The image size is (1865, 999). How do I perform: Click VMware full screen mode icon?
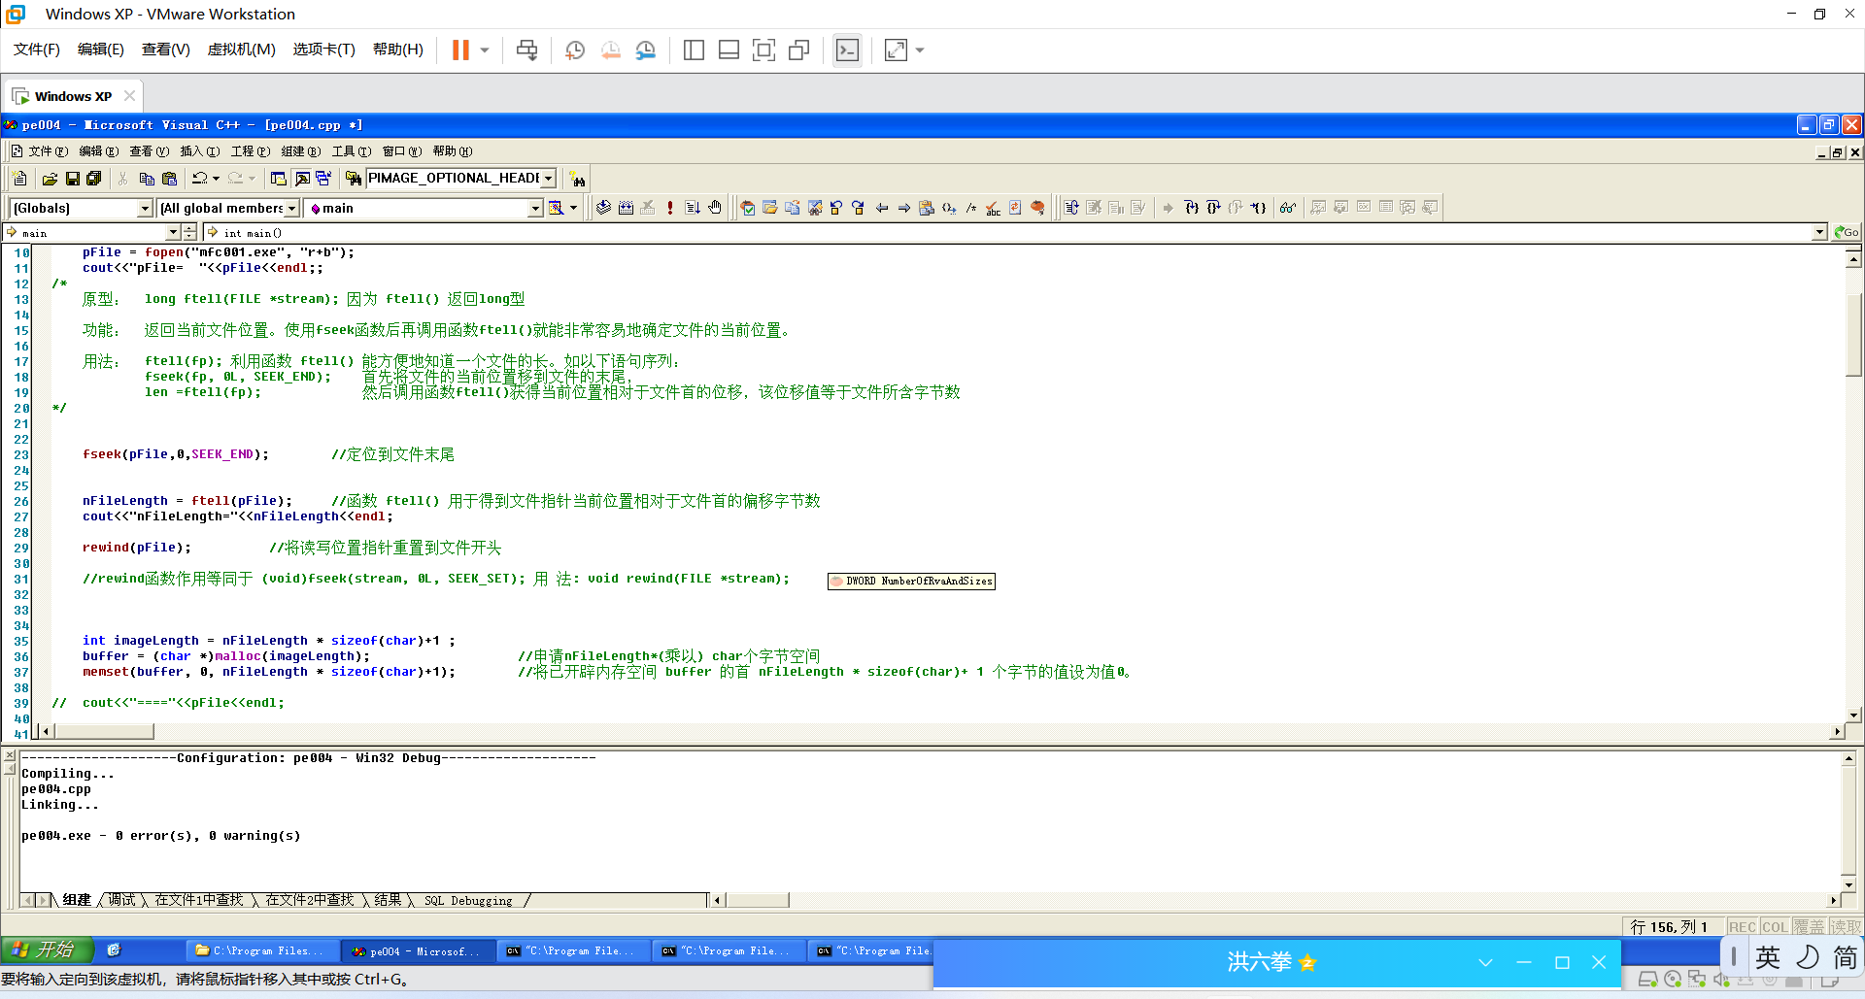pos(763,50)
